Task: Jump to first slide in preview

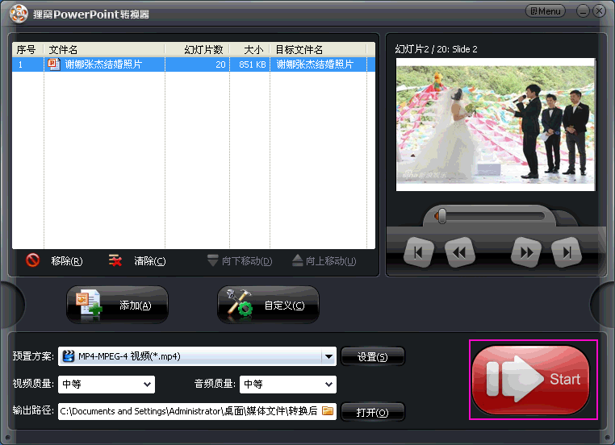Action: point(419,252)
